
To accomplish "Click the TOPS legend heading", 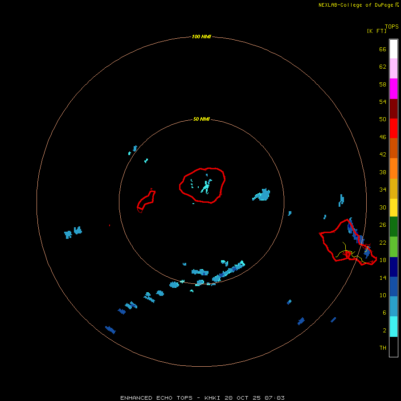I will (392, 27).
